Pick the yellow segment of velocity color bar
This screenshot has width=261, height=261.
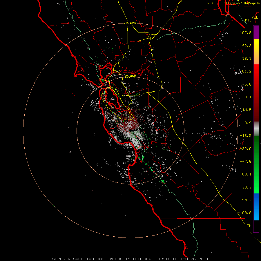[256, 52]
